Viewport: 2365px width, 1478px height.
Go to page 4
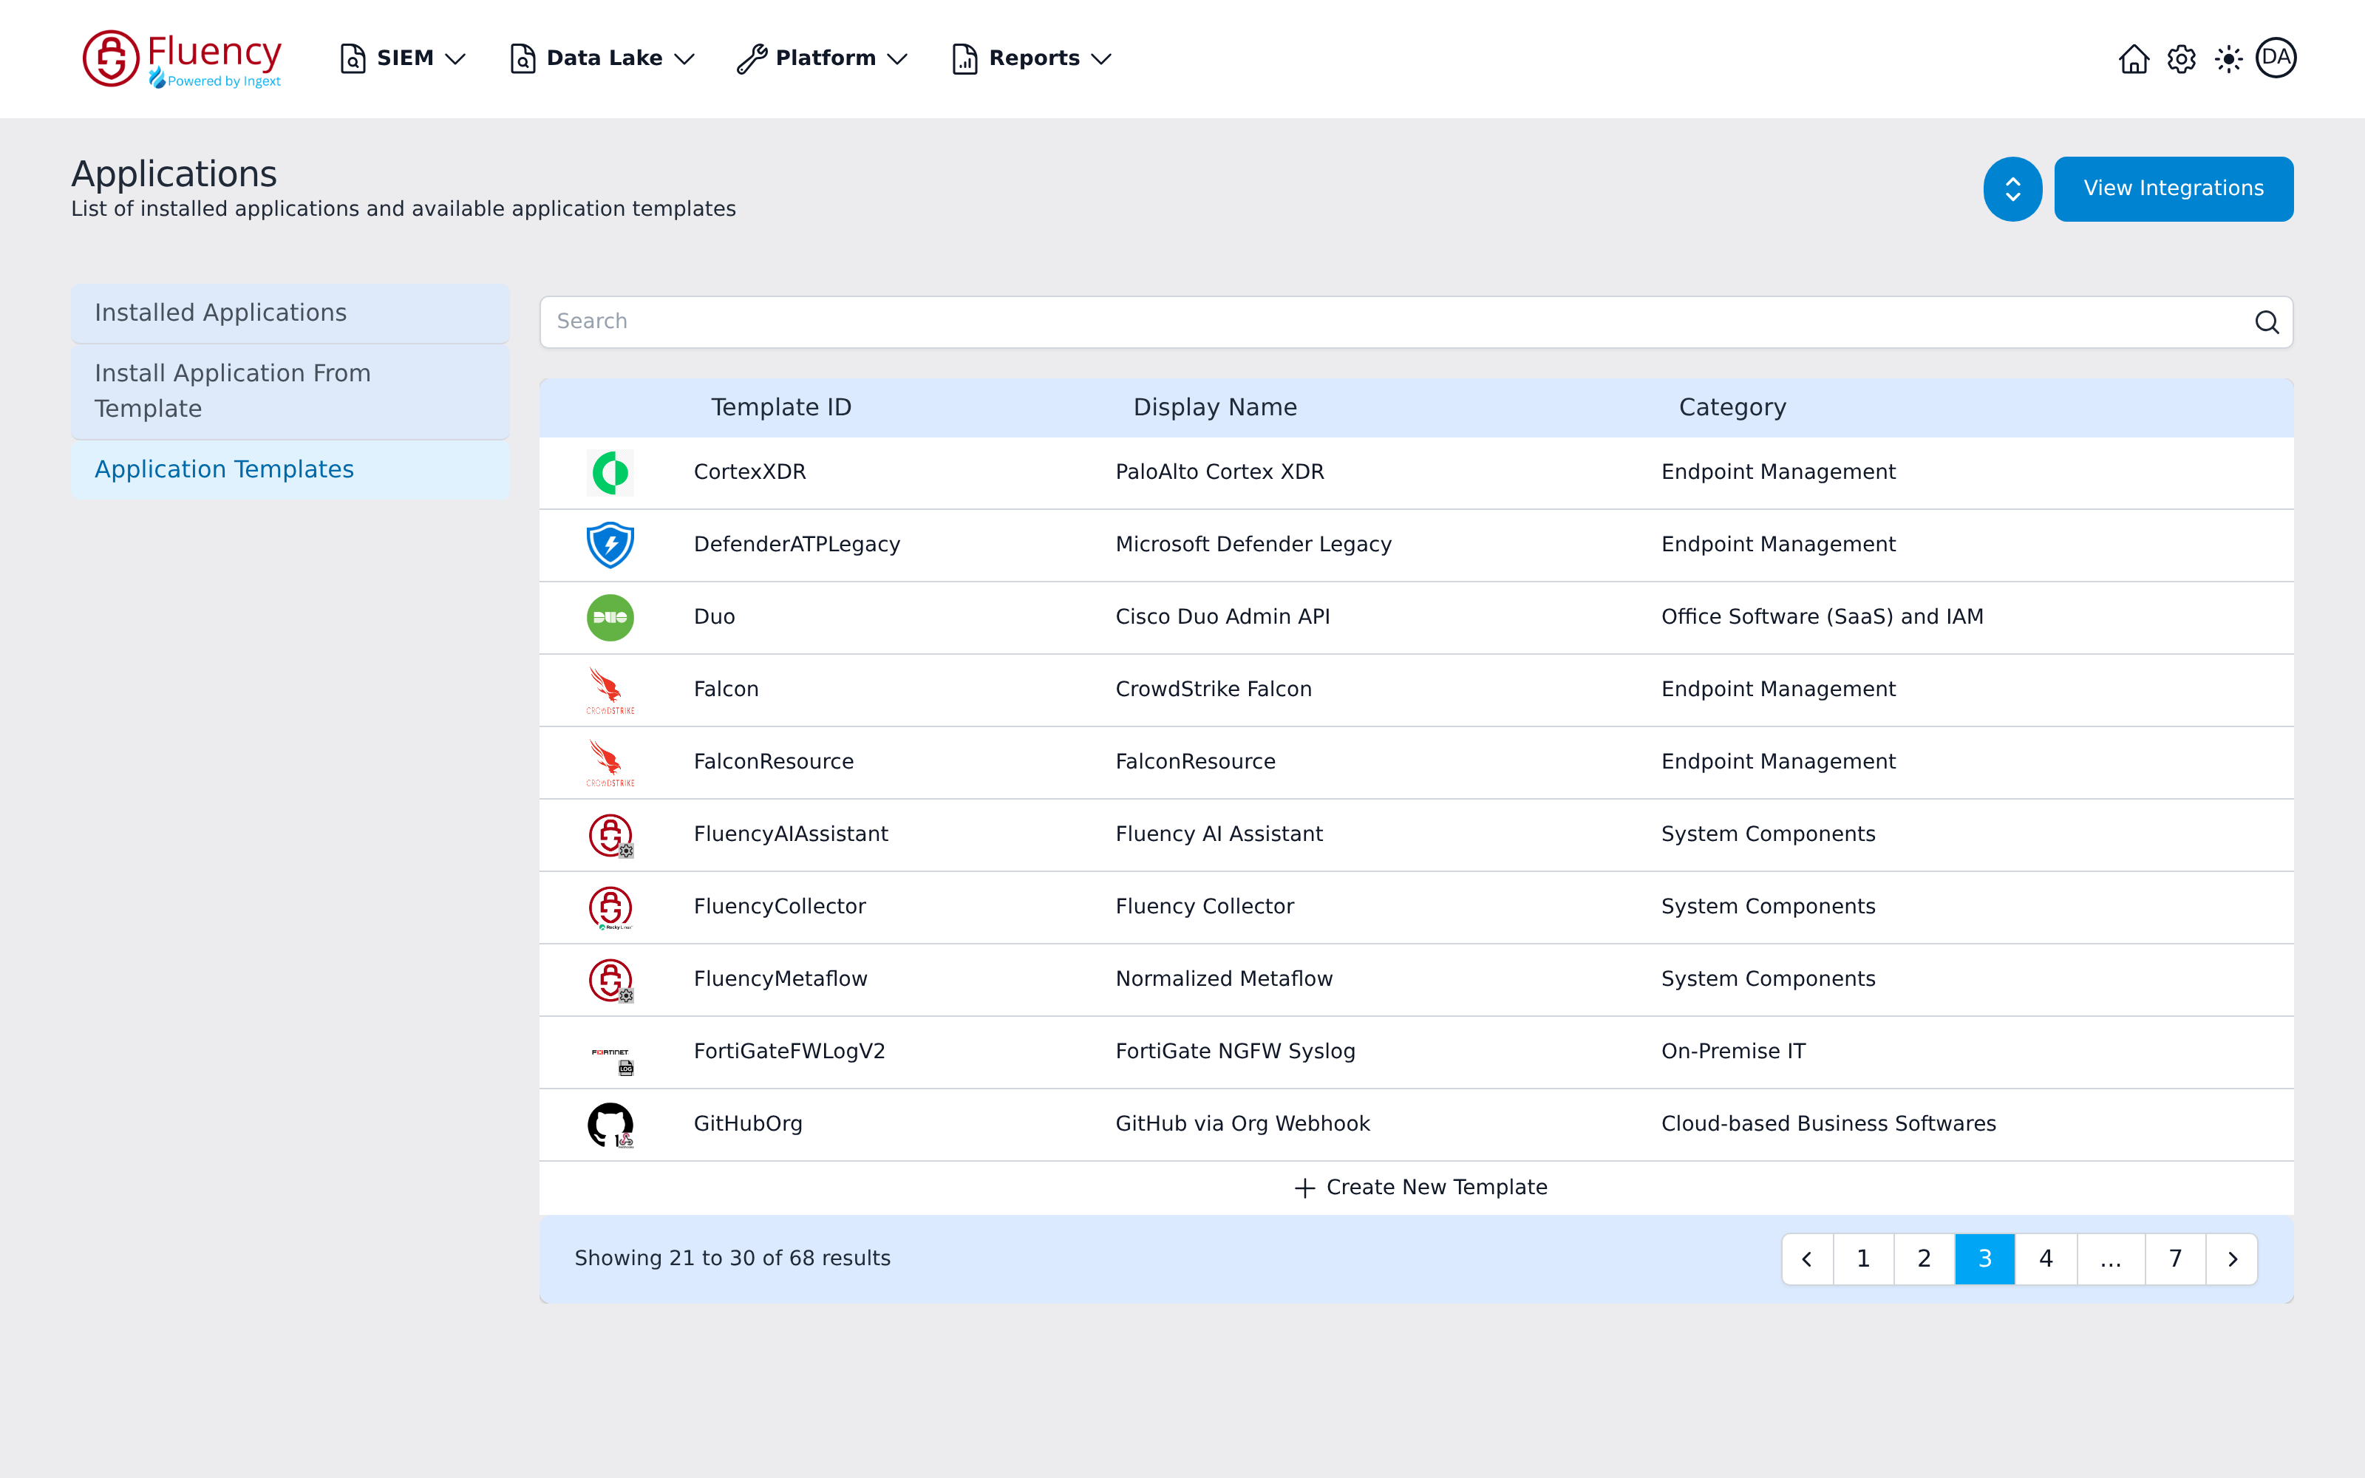pos(2046,1259)
